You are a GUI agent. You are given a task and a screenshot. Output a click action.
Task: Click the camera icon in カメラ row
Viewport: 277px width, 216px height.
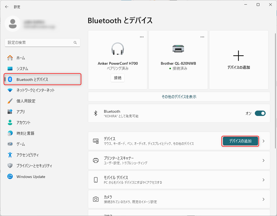click(x=96, y=199)
